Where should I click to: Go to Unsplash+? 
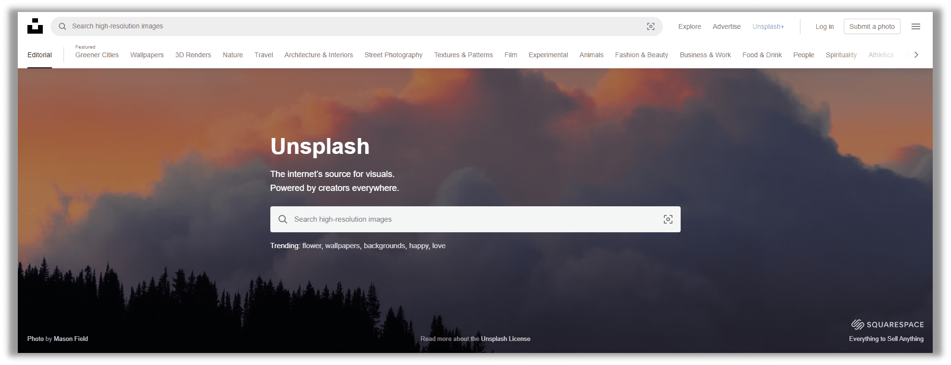[x=768, y=26]
